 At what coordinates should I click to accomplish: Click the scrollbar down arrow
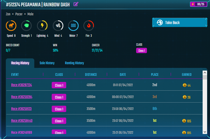(x=205, y=132)
